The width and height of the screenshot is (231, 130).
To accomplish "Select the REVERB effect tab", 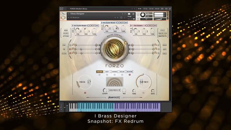I will click(x=130, y=71).
